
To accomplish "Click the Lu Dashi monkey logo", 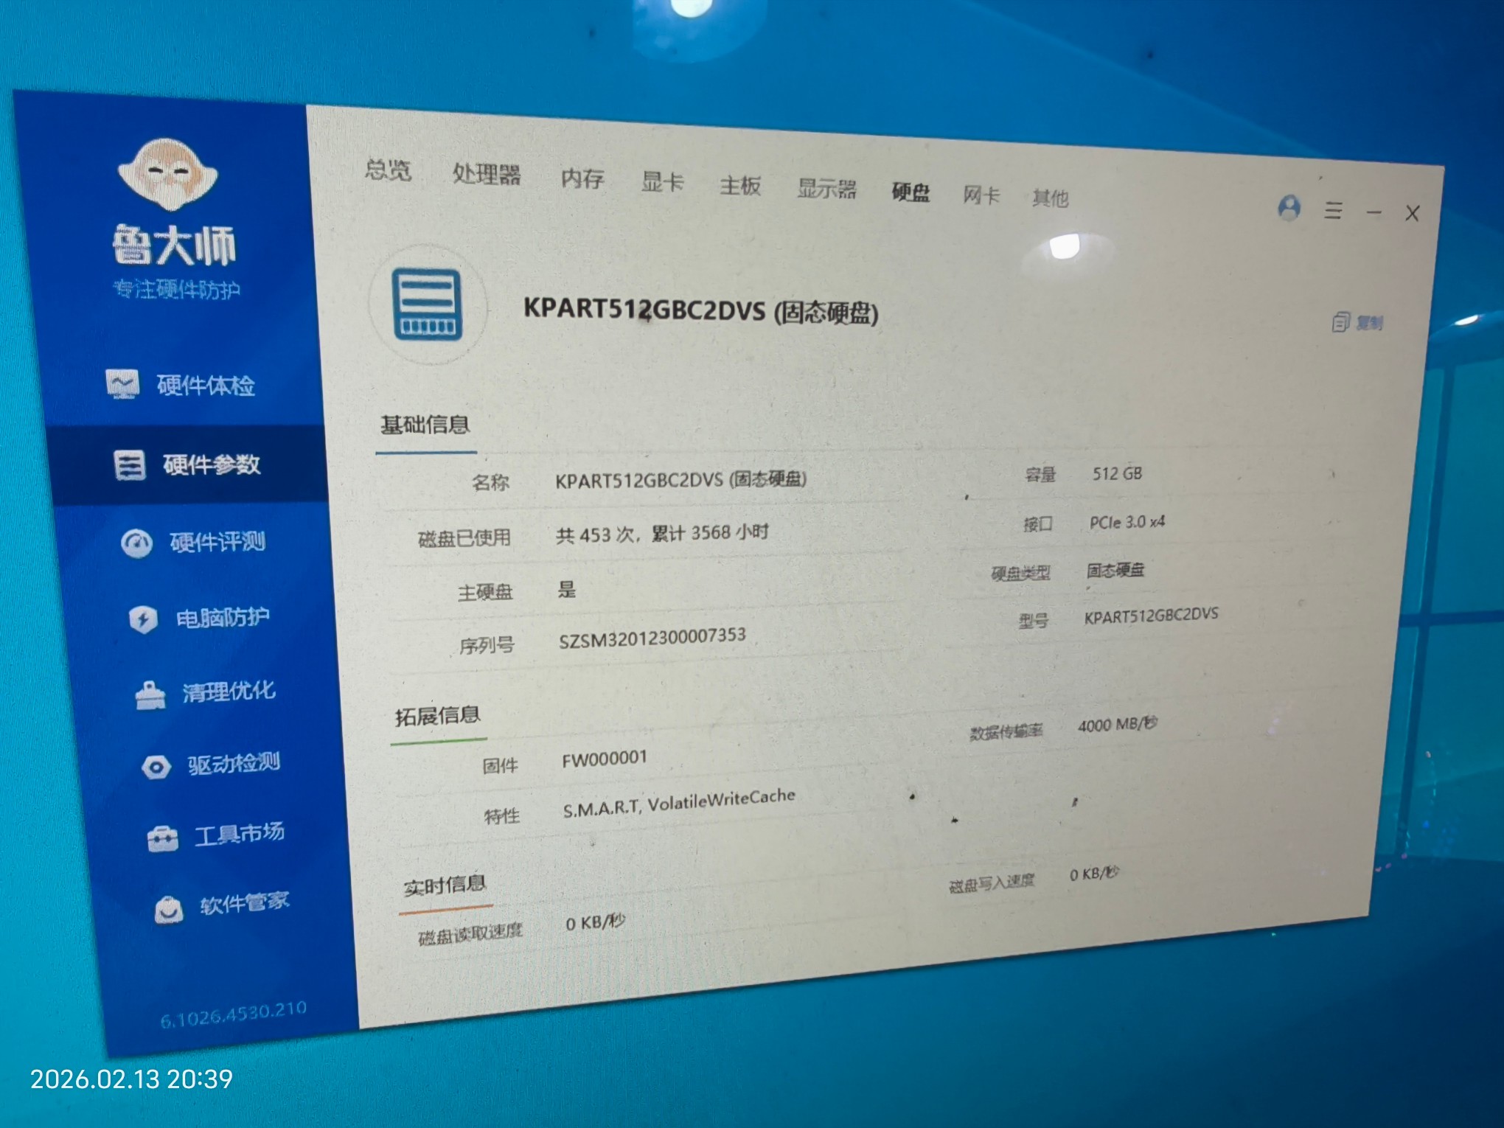I will pyautogui.click(x=168, y=175).
